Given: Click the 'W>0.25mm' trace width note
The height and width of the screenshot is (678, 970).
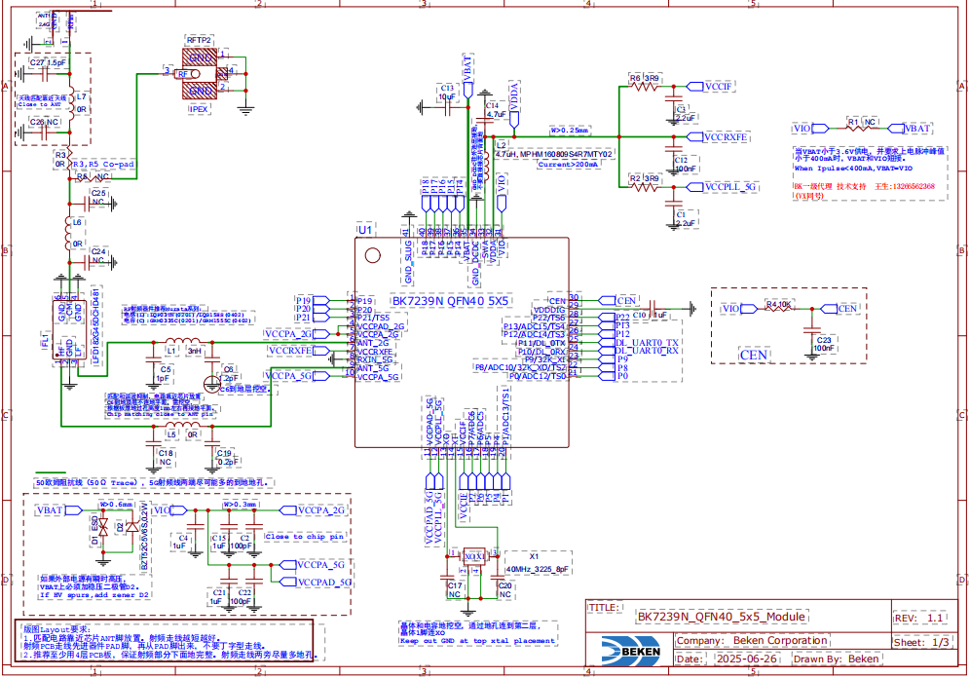Looking at the screenshot, I should [x=569, y=131].
